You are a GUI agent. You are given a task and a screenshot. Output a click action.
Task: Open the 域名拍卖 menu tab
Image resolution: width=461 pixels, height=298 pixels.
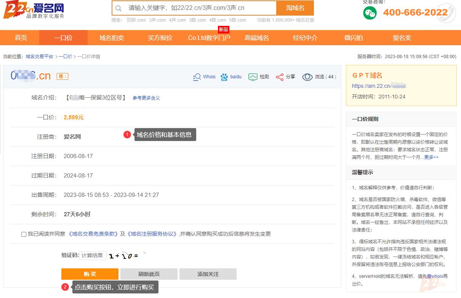[x=112, y=38]
